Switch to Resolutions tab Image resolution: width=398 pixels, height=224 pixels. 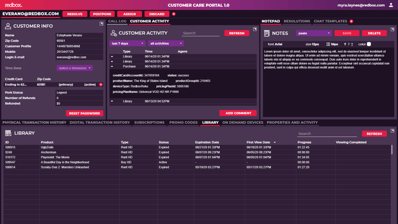297,21
